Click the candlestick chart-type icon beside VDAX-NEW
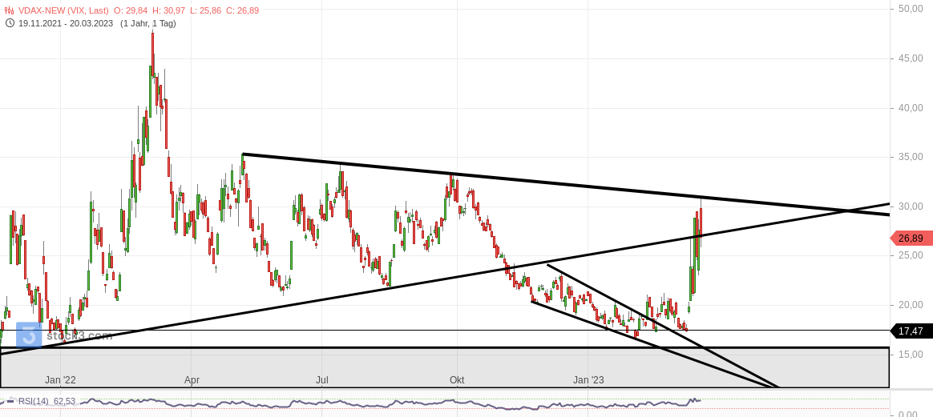 click(10, 10)
